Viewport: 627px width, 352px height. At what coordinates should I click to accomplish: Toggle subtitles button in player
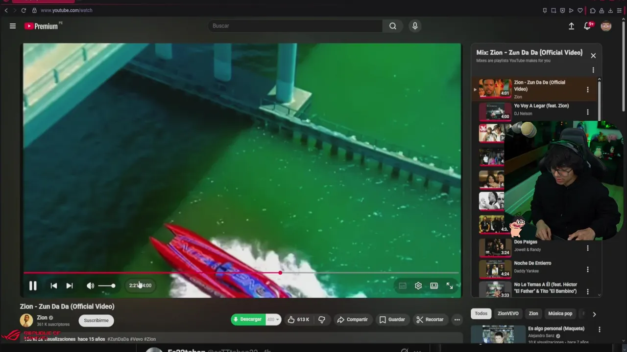403,286
